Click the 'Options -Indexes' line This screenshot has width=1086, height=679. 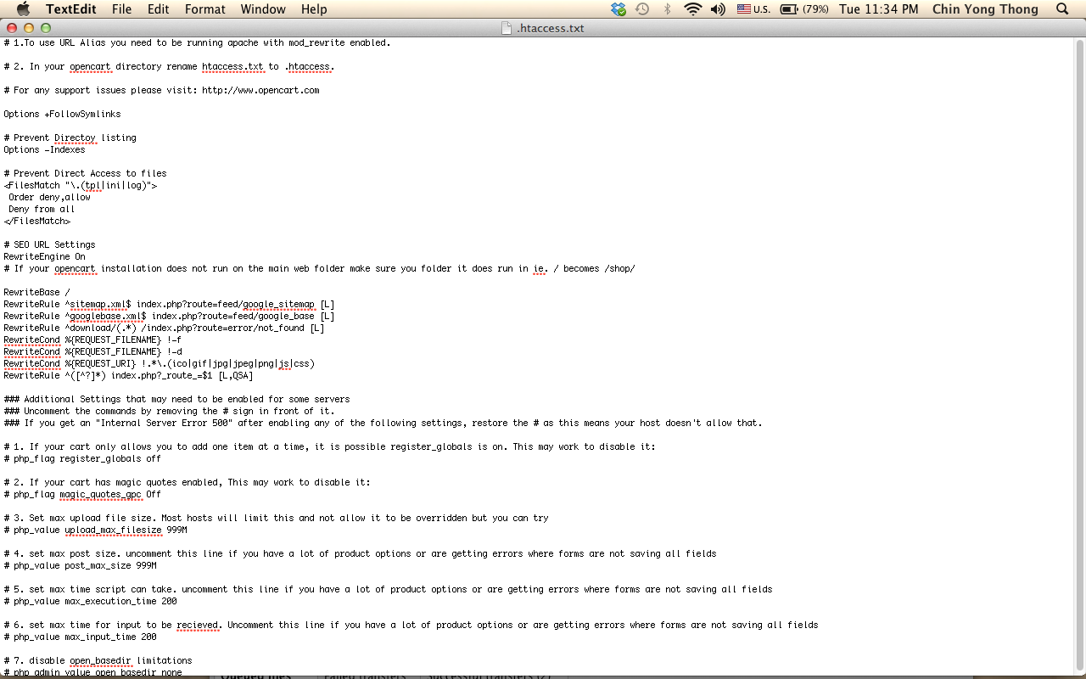point(44,149)
